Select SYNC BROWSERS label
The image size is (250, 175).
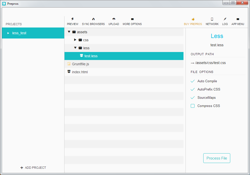pyautogui.click(x=93, y=24)
